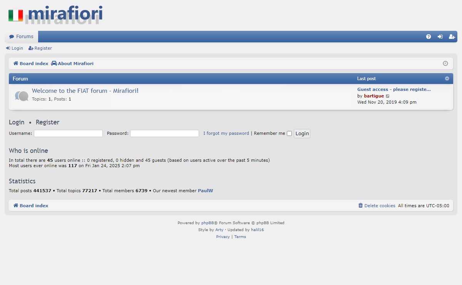
Task: Click the Statistics heading
Action: point(22,181)
